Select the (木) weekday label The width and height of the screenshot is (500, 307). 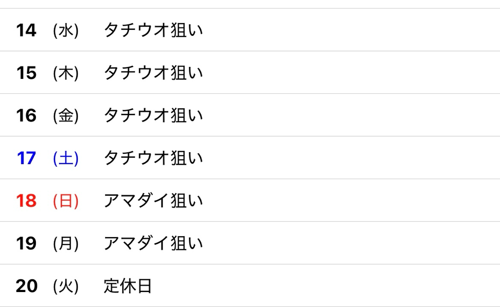click(x=65, y=73)
